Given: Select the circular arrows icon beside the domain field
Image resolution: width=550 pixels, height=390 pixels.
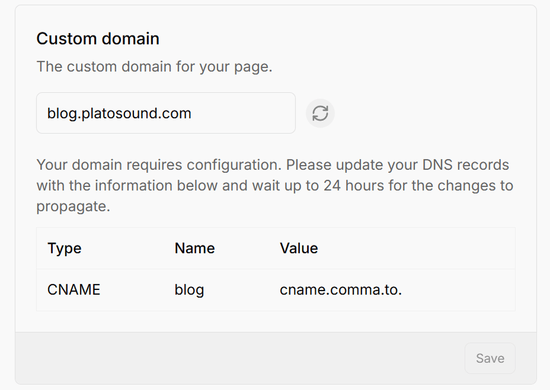Looking at the screenshot, I should click(x=320, y=113).
